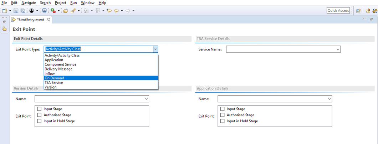The width and height of the screenshot is (378, 144).
Task: Open the Navigate menu
Action: point(29,3)
